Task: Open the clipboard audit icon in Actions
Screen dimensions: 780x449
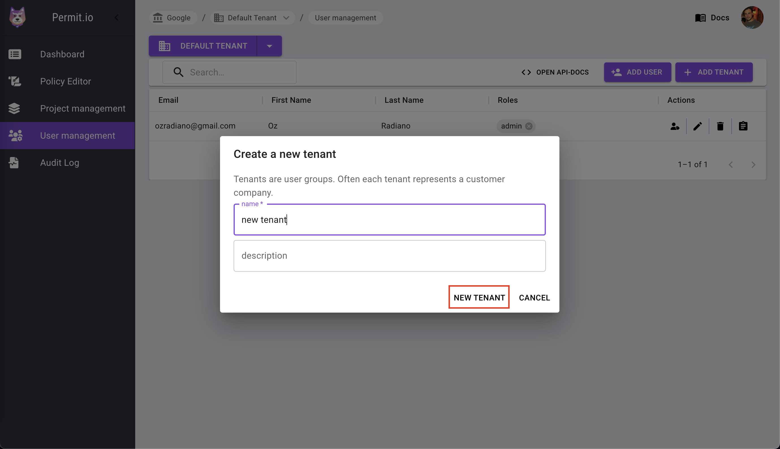Action: click(743, 126)
